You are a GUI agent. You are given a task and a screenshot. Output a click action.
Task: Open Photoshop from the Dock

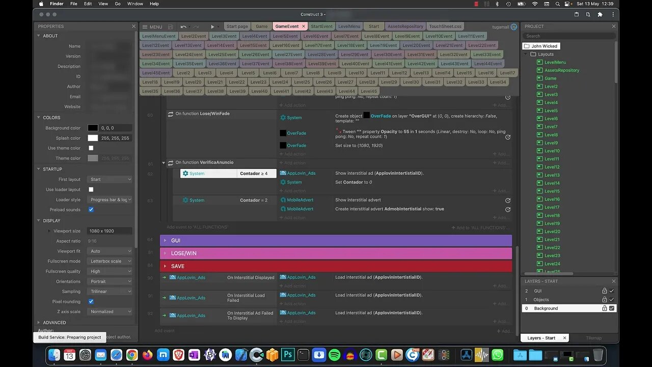[288, 355]
